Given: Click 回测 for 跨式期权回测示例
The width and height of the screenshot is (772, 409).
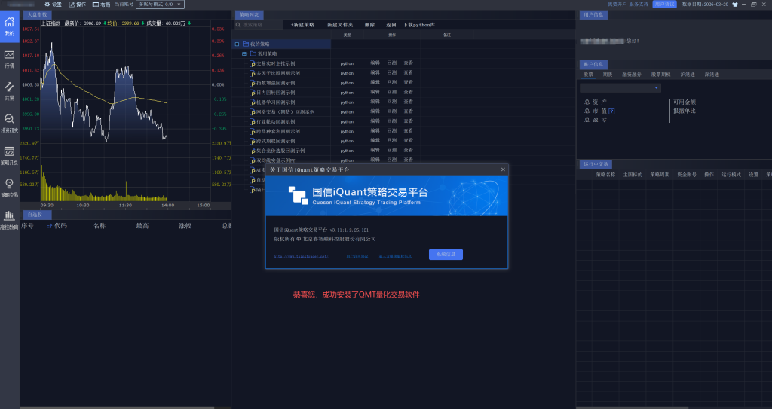Looking at the screenshot, I should 391,140.
